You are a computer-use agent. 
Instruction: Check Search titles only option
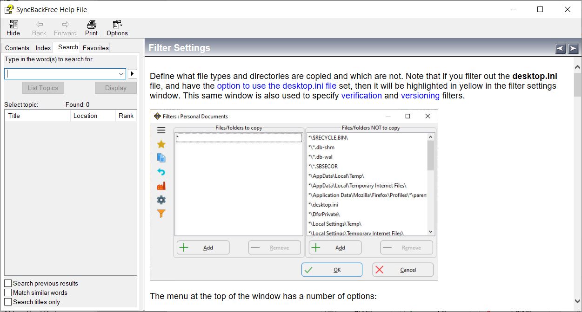8,302
